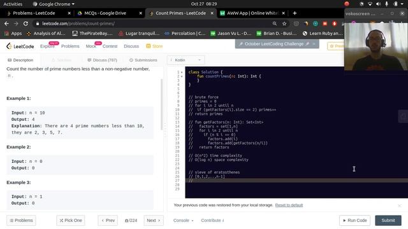
Task: Open Contest page
Action: (x=110, y=46)
